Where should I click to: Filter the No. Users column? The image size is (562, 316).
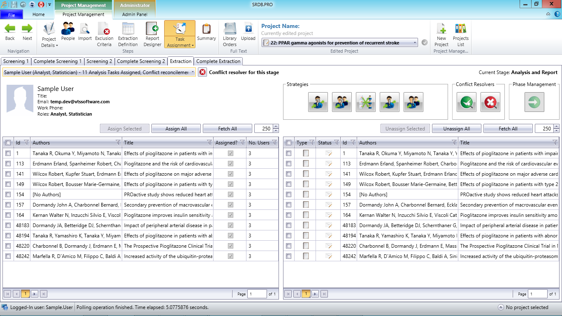pos(274,142)
